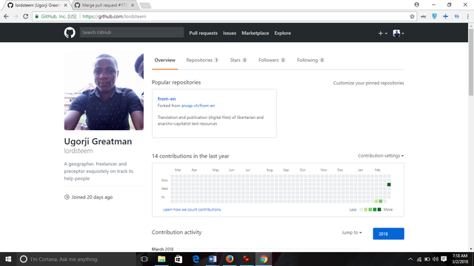Click the 14 contributions in the last year heading

click(x=190, y=156)
